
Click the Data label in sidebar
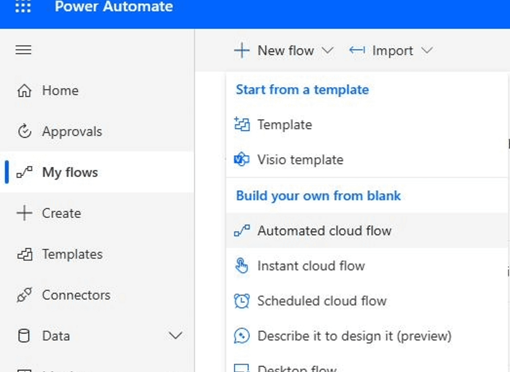coord(56,336)
